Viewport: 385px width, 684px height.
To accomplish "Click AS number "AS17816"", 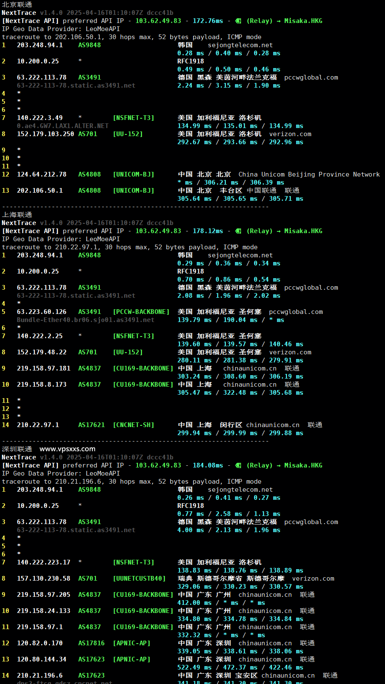I will [91, 643].
